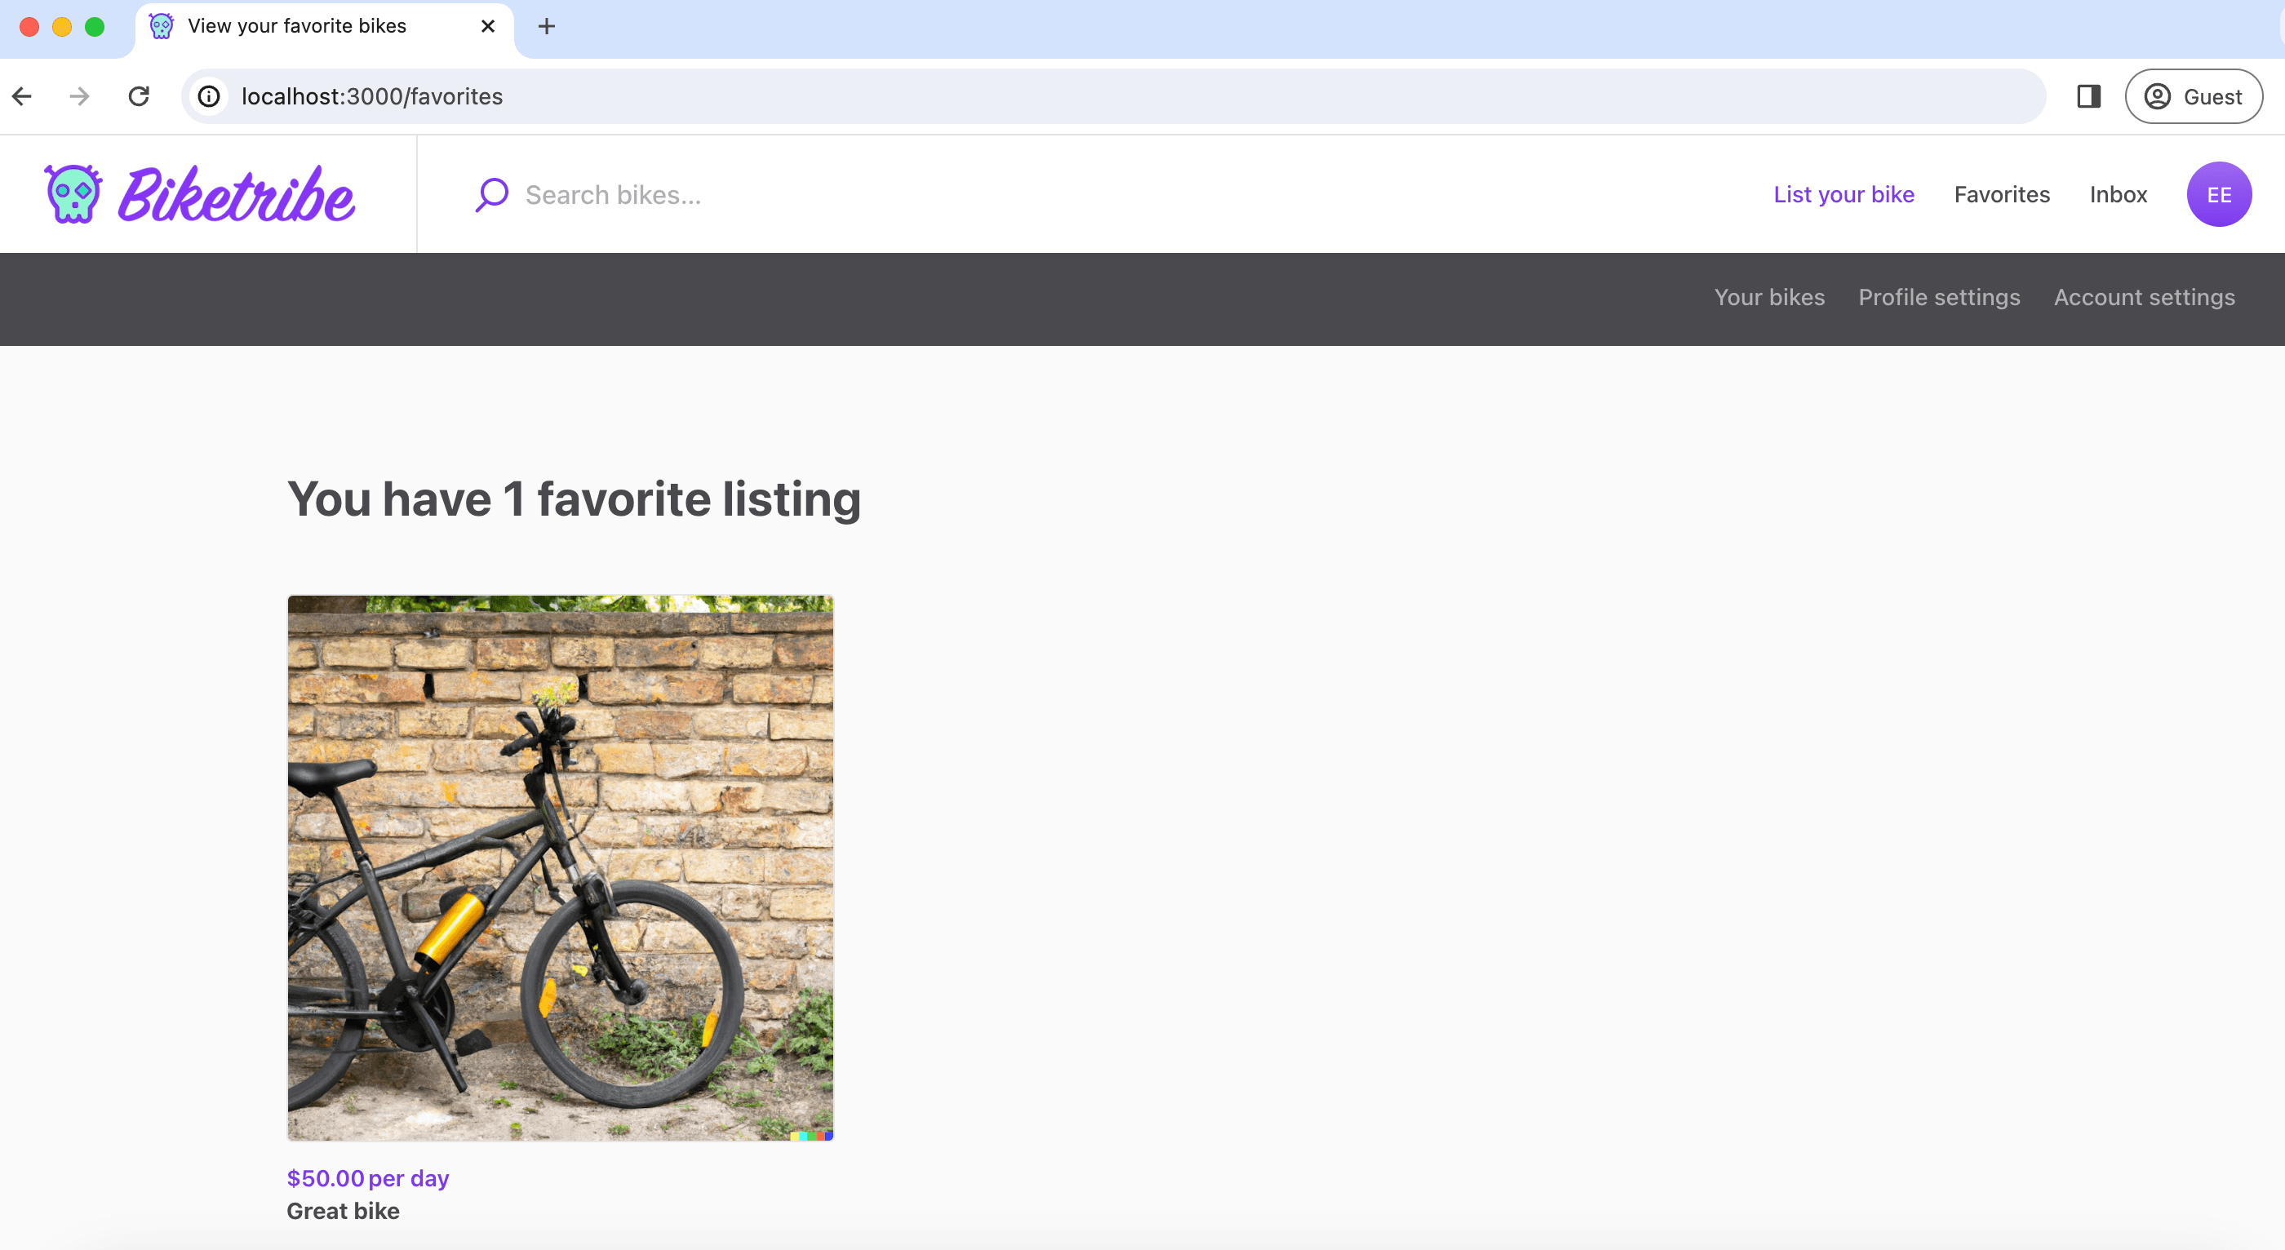Click the Biketribe skull logo icon
Screen dimensions: 2285x1250
pos(73,193)
